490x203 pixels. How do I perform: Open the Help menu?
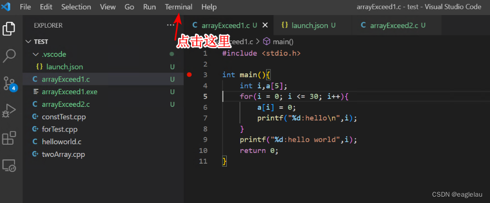click(209, 7)
